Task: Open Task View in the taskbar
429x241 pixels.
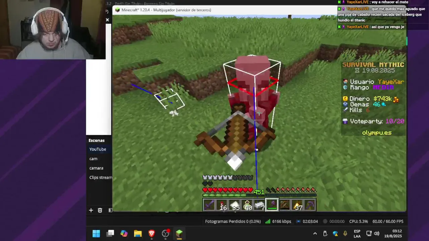Action: click(x=111, y=233)
